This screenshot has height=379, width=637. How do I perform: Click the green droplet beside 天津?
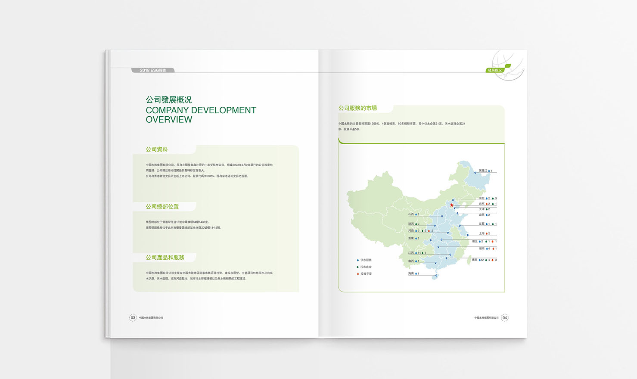(x=487, y=209)
